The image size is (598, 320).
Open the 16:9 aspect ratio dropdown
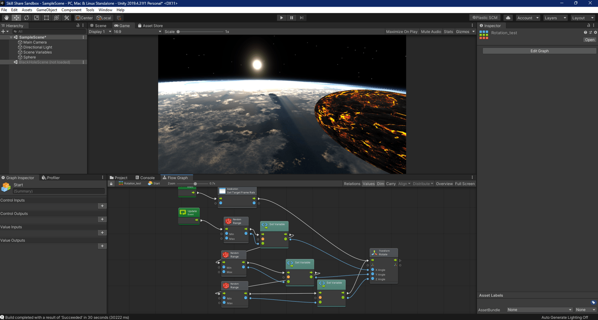point(137,32)
